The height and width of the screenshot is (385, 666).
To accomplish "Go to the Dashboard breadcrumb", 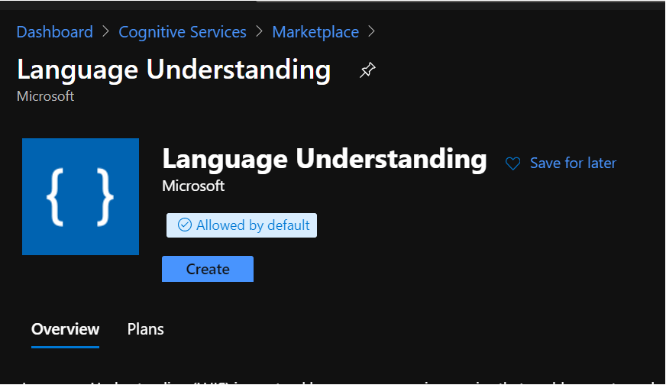I will 54,32.
